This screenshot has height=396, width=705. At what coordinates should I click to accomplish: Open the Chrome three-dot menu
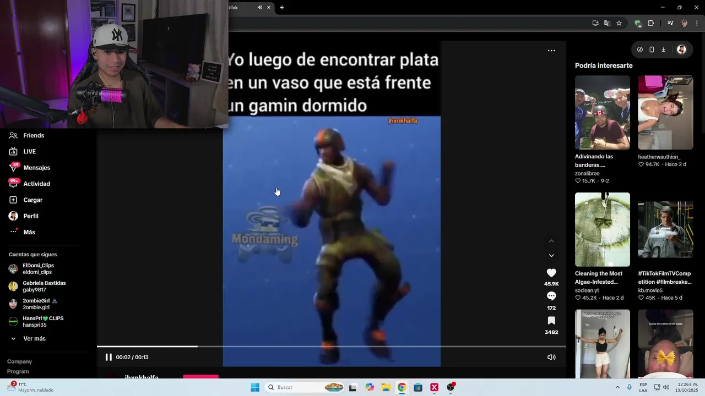(697, 23)
